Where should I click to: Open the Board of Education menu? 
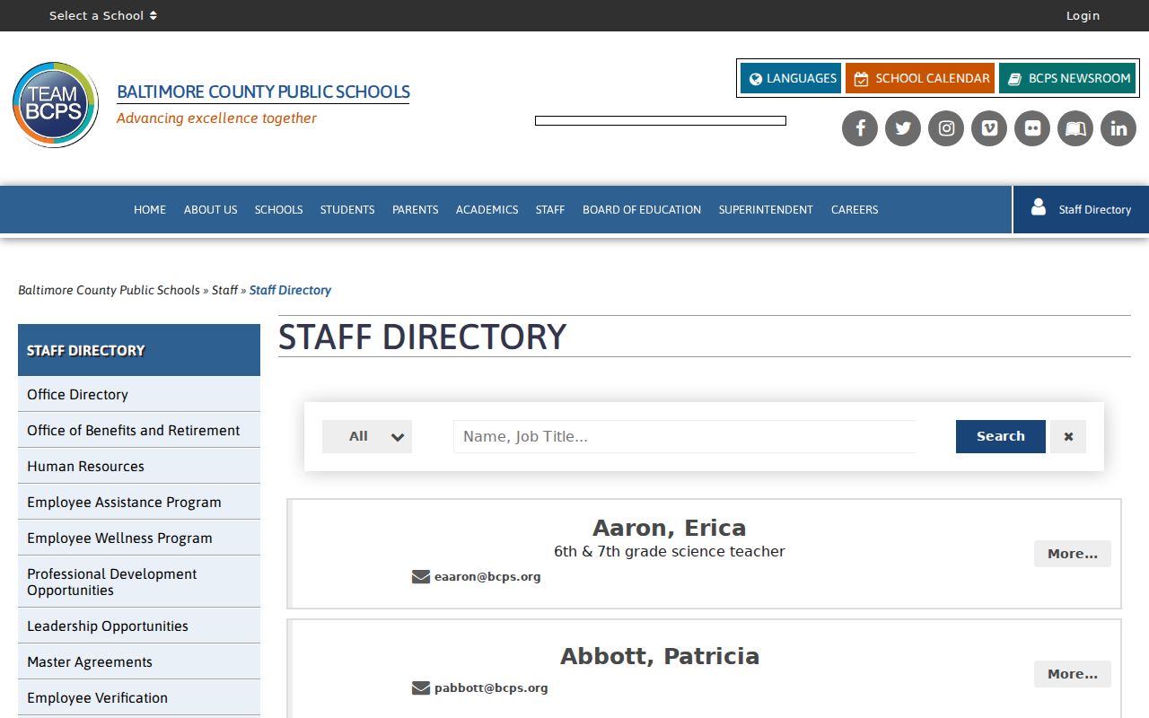click(x=642, y=209)
